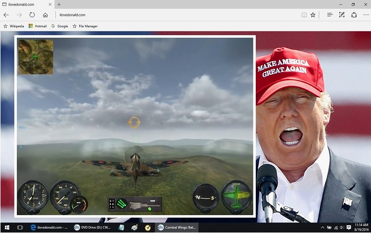Open the clock showing 11:14 AM
371x233 pixels.
pyautogui.click(x=361, y=228)
